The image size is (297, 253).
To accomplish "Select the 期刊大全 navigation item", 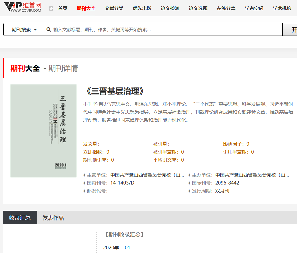I will click(x=86, y=9).
